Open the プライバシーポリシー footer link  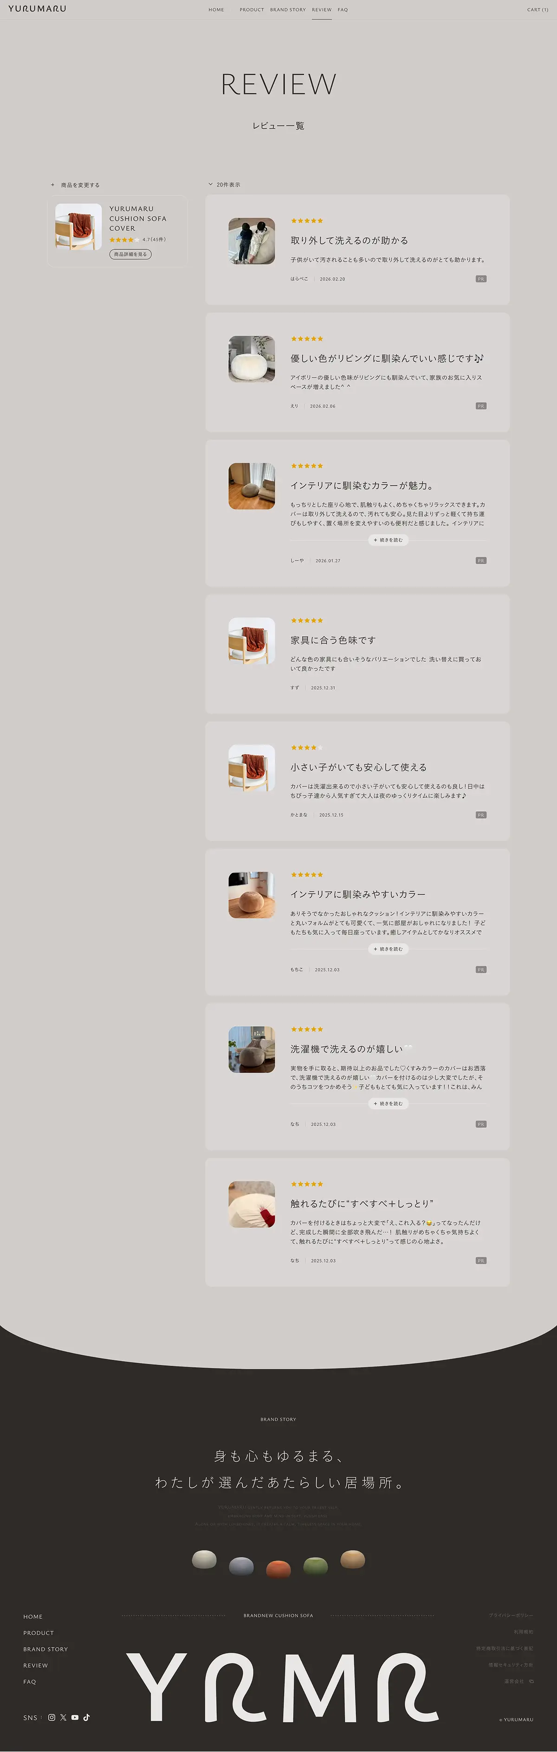tap(511, 1615)
